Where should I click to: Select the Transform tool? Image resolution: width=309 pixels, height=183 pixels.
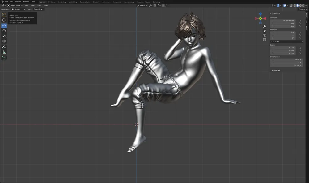4,41
